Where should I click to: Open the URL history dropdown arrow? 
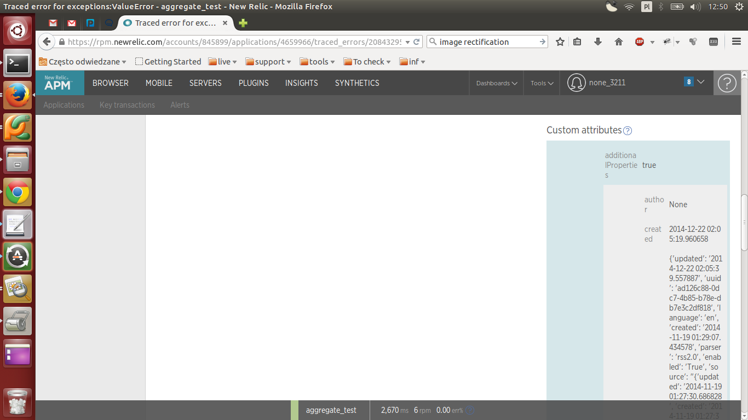point(407,42)
